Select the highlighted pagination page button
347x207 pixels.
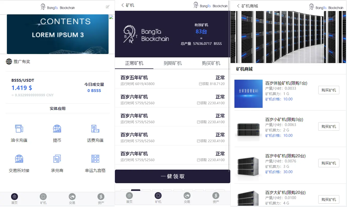click(136, 190)
